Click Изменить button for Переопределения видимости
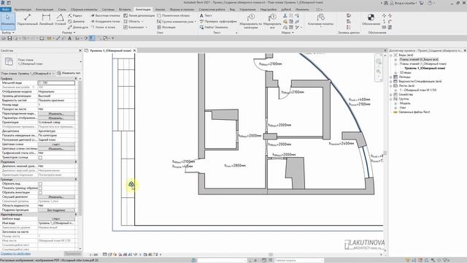This screenshot has height=263, width=467. 56,114
